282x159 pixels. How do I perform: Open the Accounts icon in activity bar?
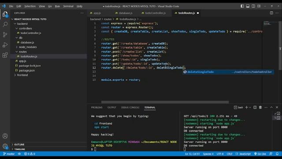tap(5, 136)
